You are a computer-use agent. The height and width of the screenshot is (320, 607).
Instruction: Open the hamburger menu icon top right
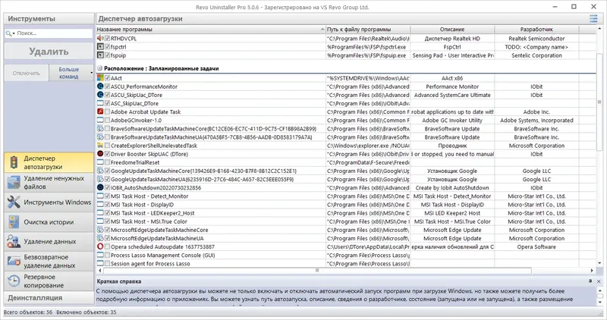coord(593,18)
